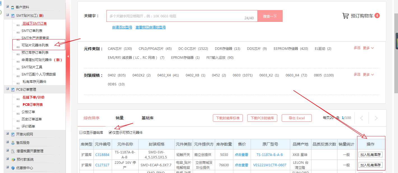
Task: Go to next page with right arrow
Action: click(376, 118)
